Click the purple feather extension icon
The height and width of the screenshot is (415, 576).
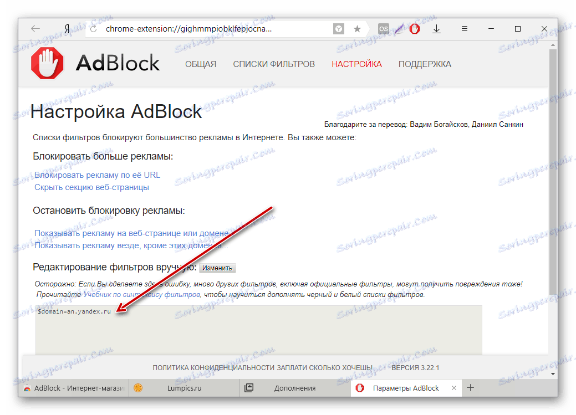pos(399,29)
